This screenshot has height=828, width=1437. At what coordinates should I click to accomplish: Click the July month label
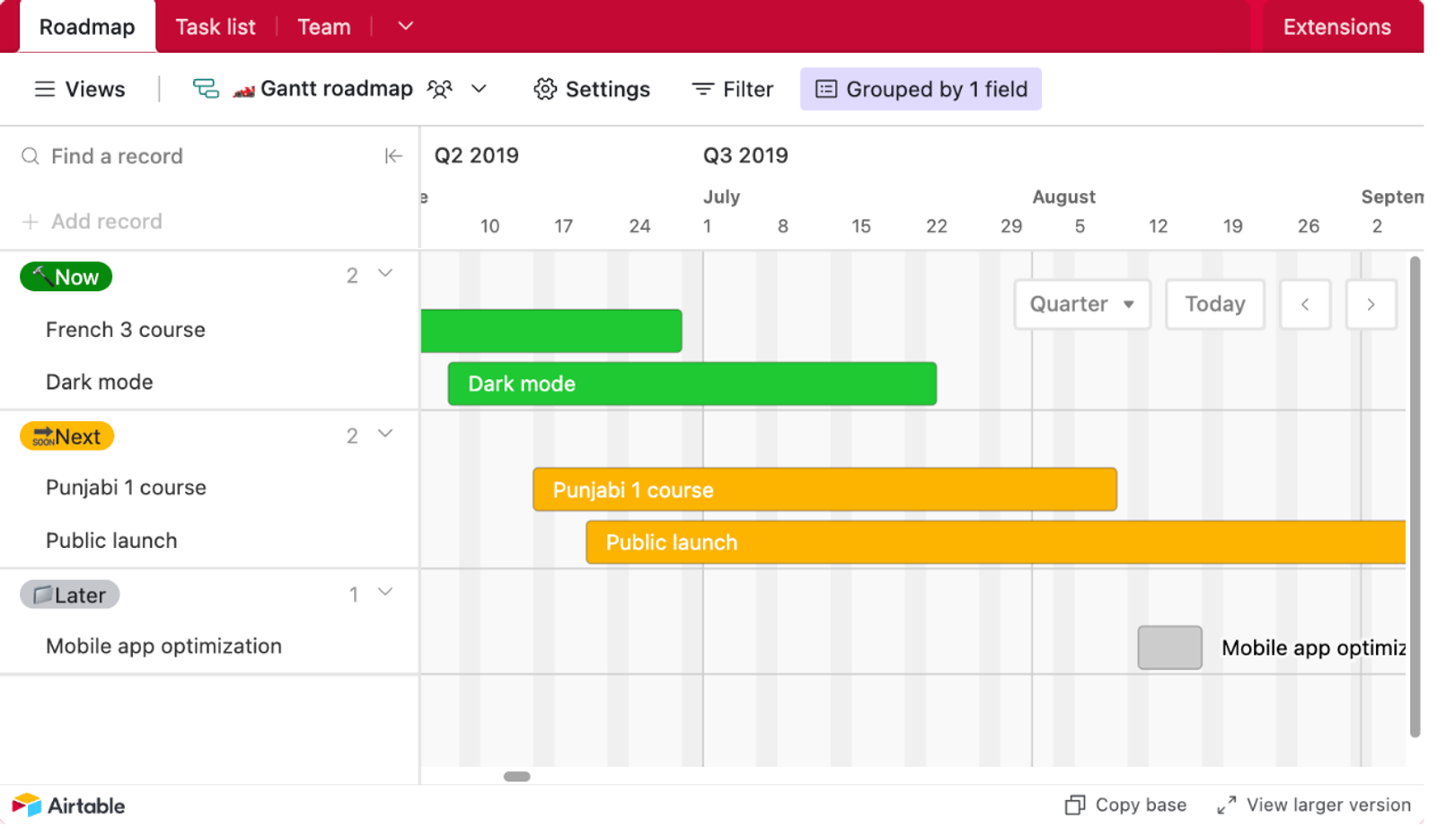point(721,197)
